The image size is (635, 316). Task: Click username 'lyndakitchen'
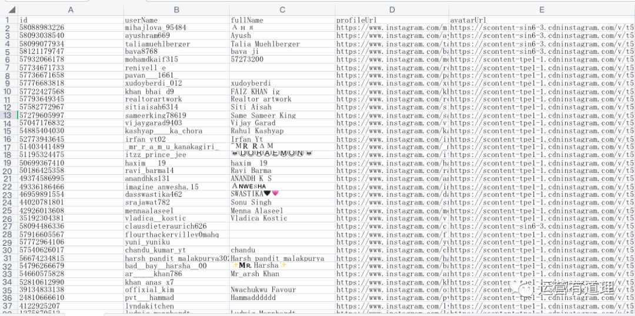pos(149,305)
